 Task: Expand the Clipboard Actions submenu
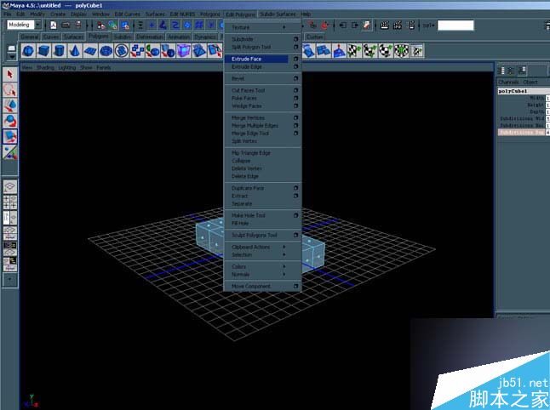click(x=258, y=247)
